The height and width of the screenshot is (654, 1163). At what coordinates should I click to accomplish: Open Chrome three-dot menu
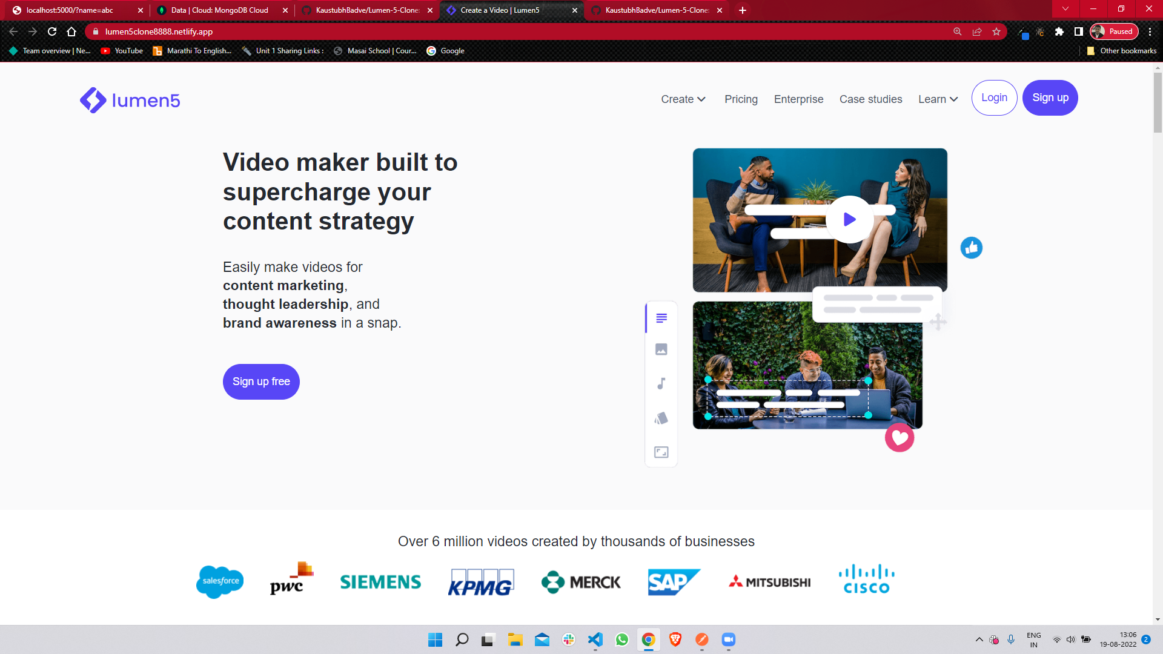tap(1150, 31)
